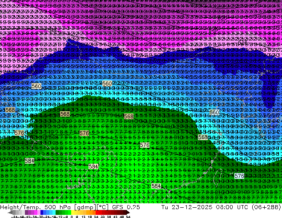The width and height of the screenshot is (282, 218).
Task: Click the '500 hPa' level label
Action: (x=58, y=207)
